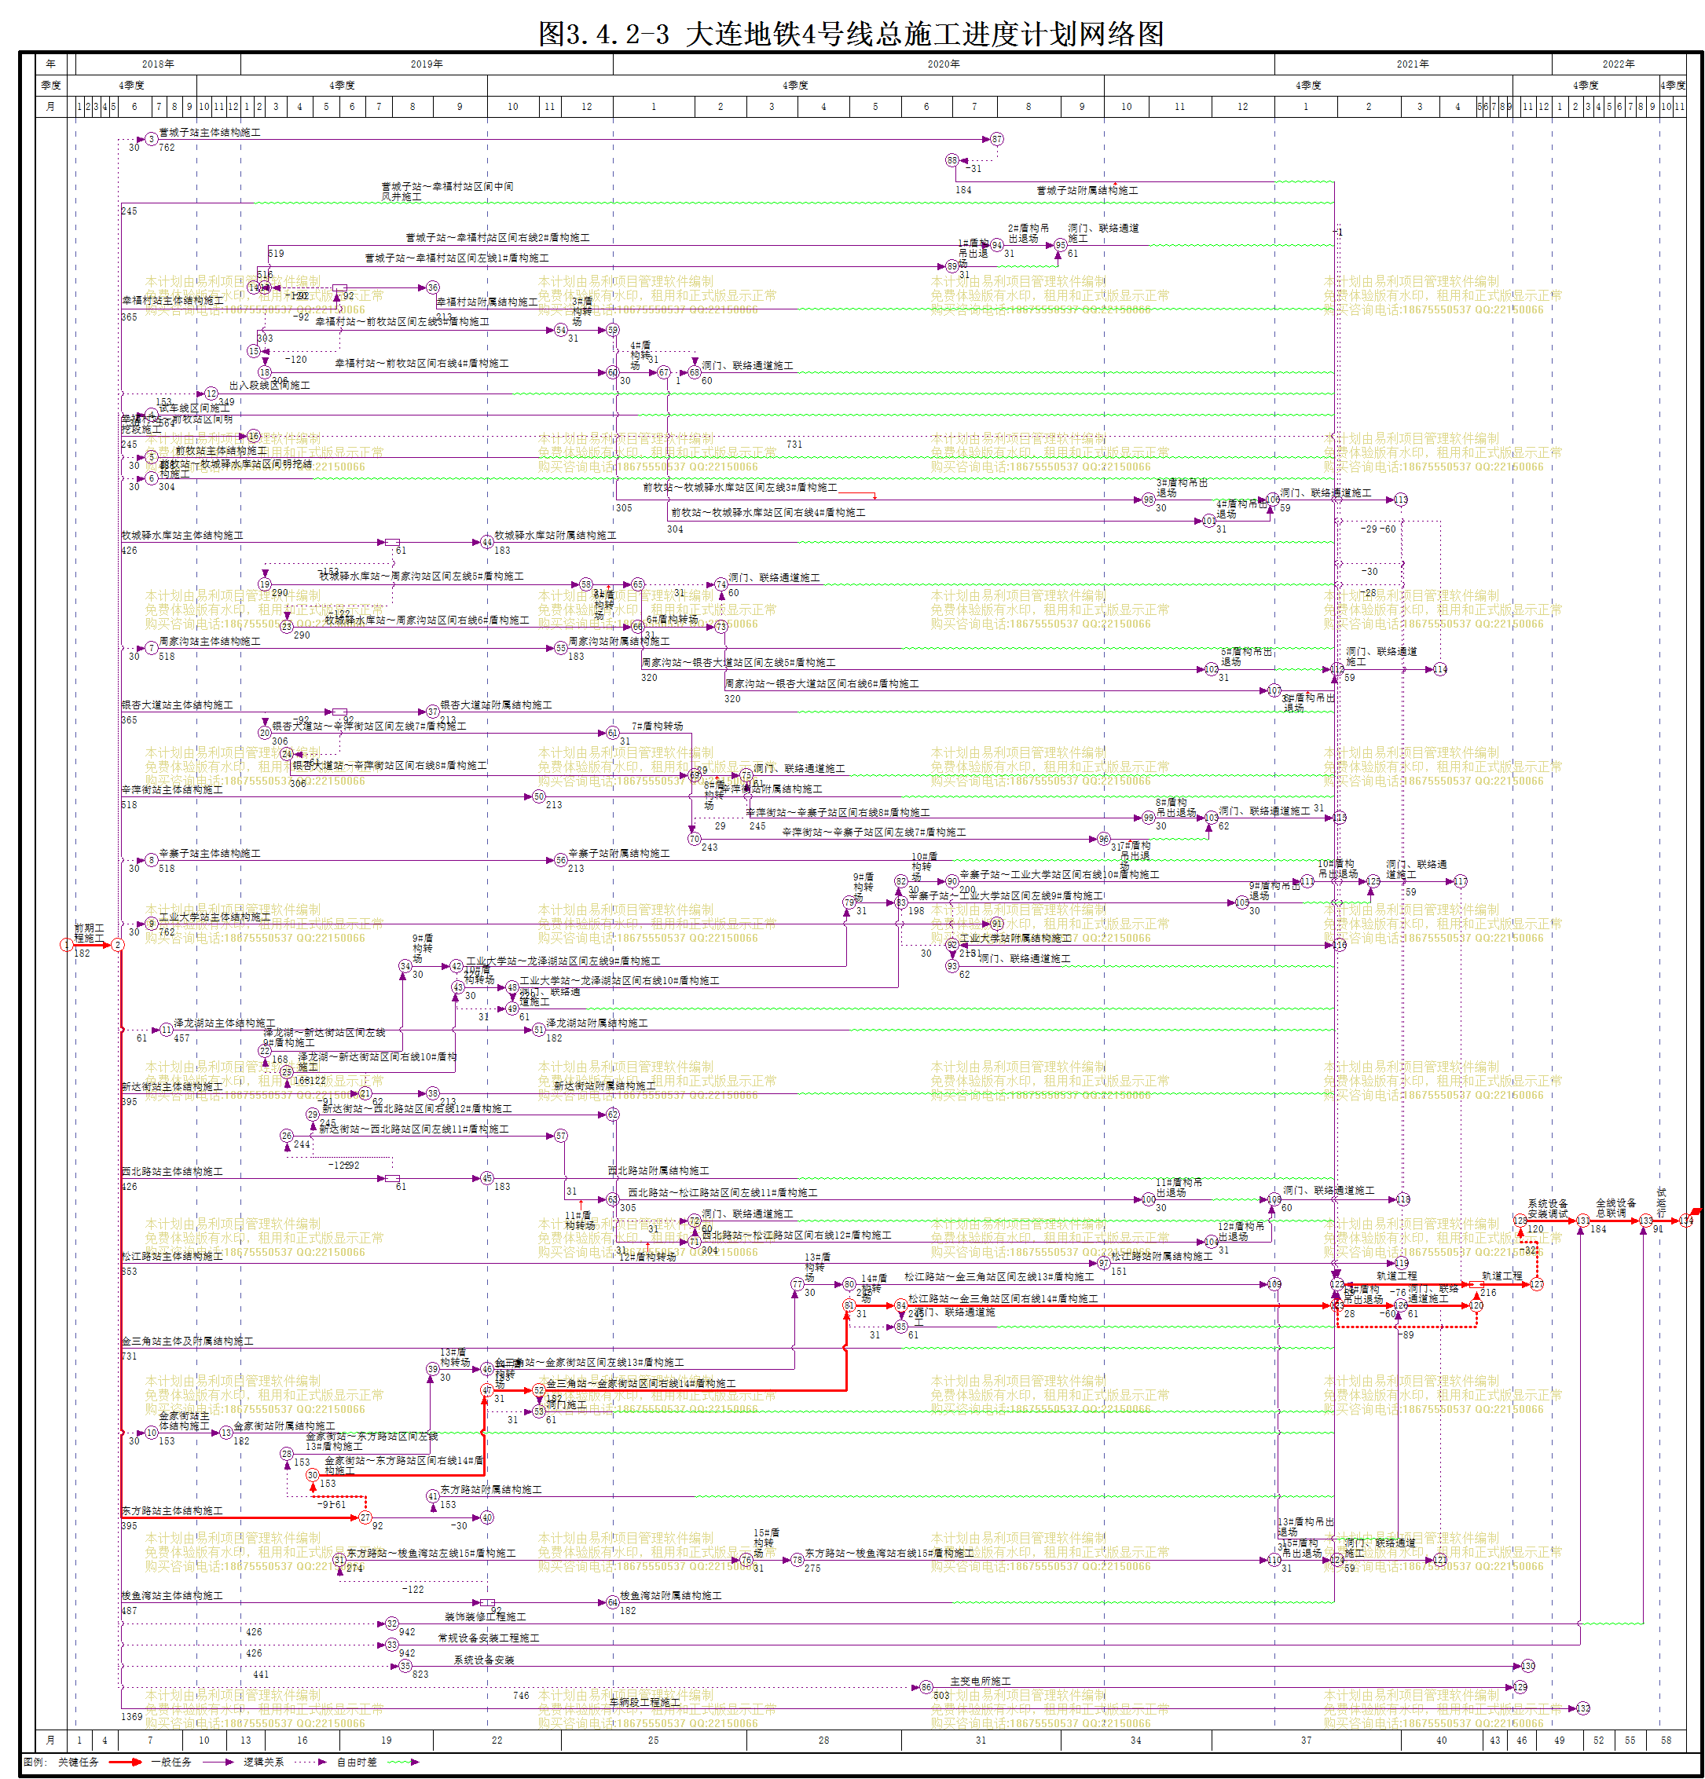The image size is (1705, 1779).
Task: Select the 2018年 year header
Action: tap(158, 64)
